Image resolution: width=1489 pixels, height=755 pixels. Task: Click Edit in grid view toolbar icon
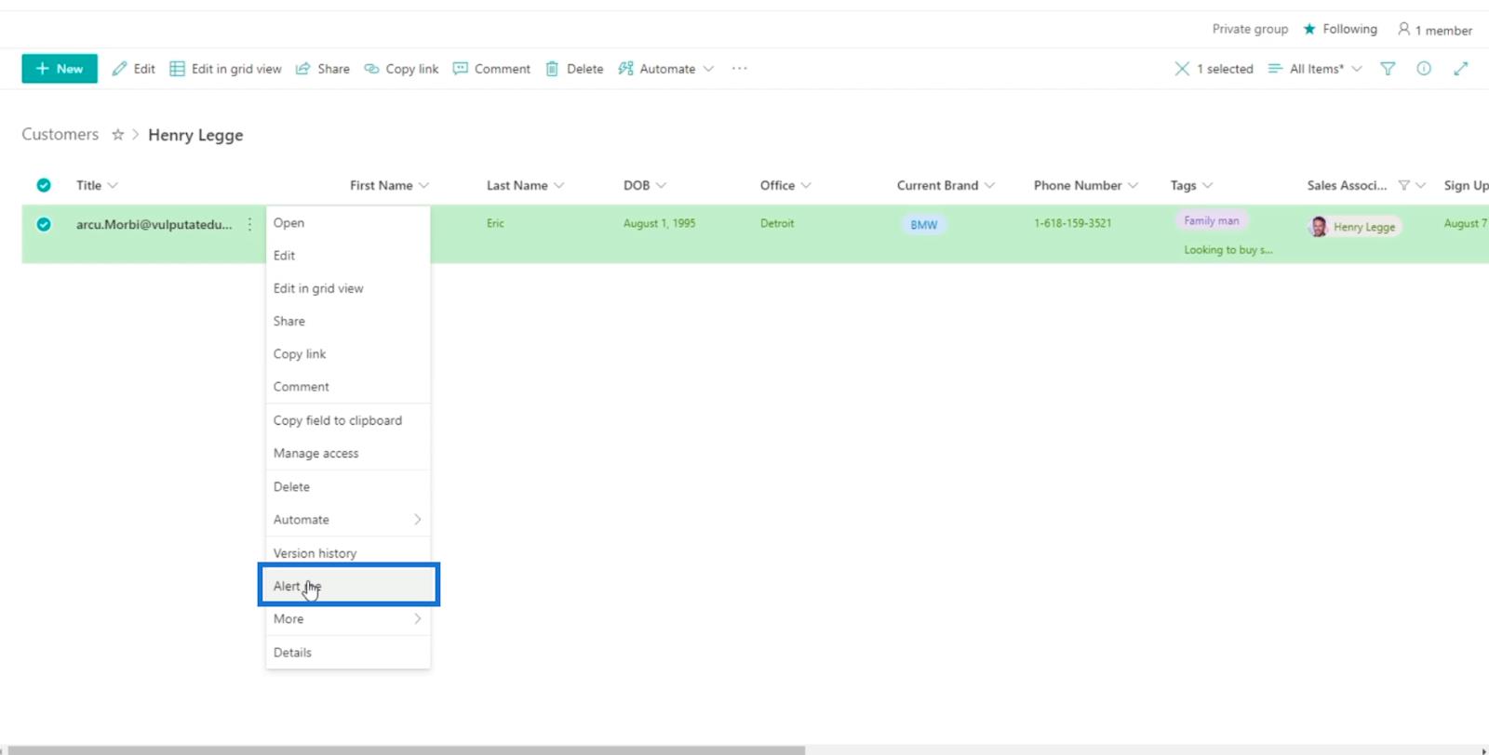click(x=177, y=69)
